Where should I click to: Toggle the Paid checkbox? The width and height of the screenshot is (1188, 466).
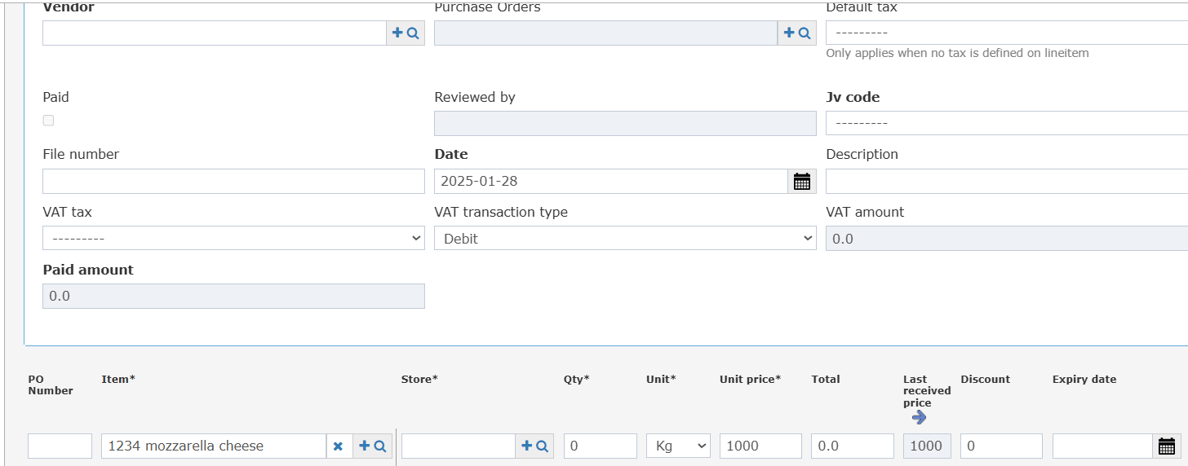pyautogui.click(x=48, y=121)
